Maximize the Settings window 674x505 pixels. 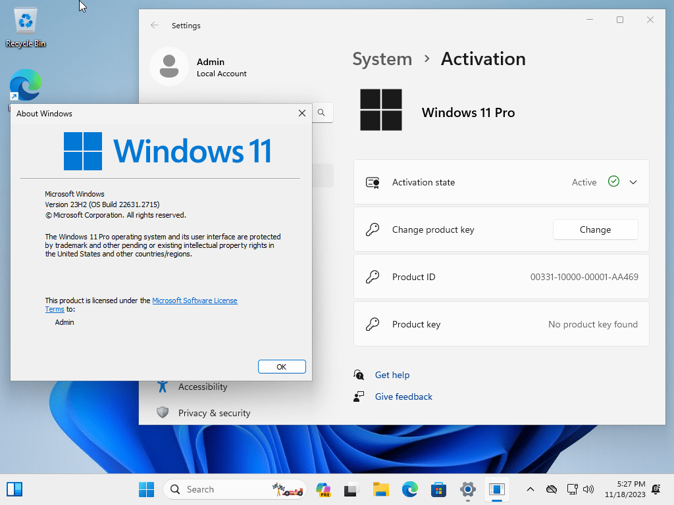[620, 20]
